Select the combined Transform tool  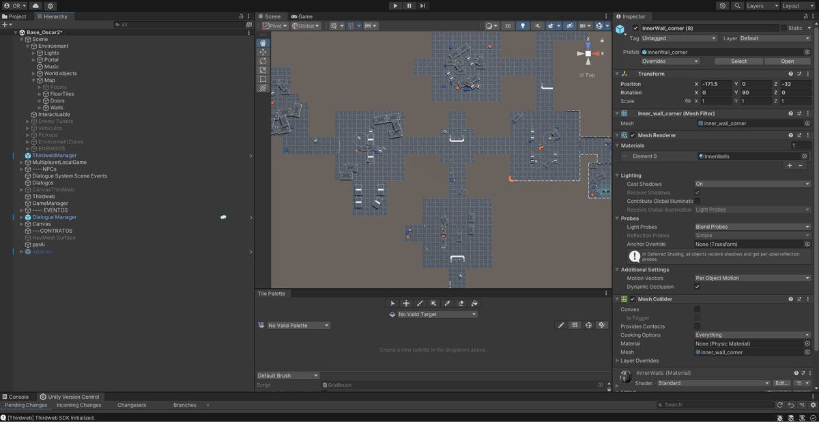(263, 87)
